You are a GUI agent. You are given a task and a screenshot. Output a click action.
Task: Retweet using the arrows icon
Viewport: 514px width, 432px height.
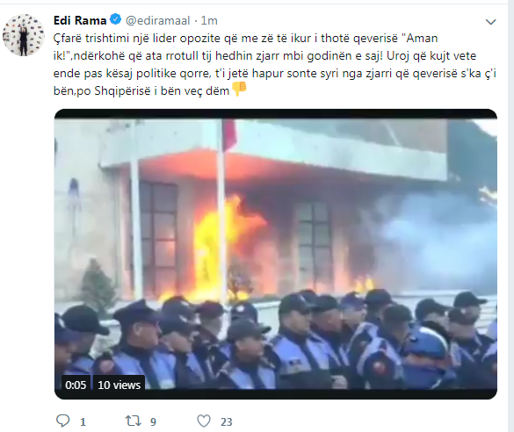pos(134,421)
